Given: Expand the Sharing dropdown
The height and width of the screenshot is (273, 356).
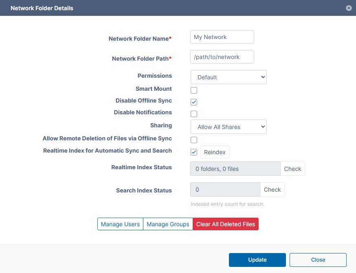Looking at the screenshot, I should coord(229,127).
